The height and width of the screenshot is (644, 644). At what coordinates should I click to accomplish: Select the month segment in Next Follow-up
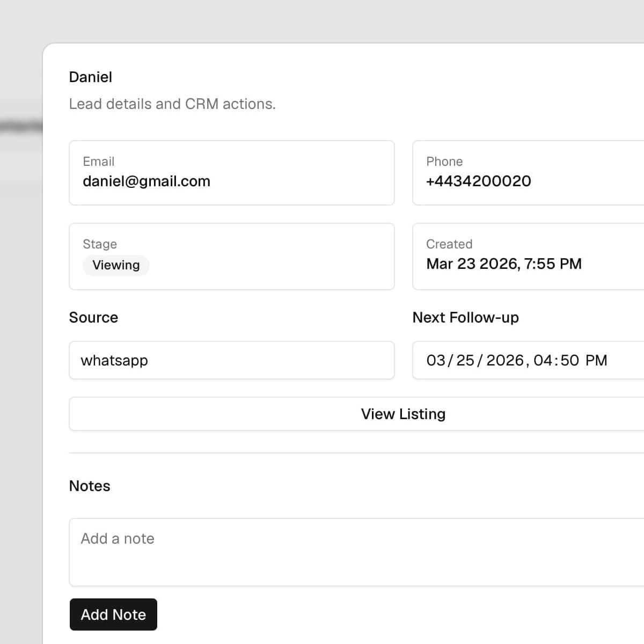(x=436, y=360)
